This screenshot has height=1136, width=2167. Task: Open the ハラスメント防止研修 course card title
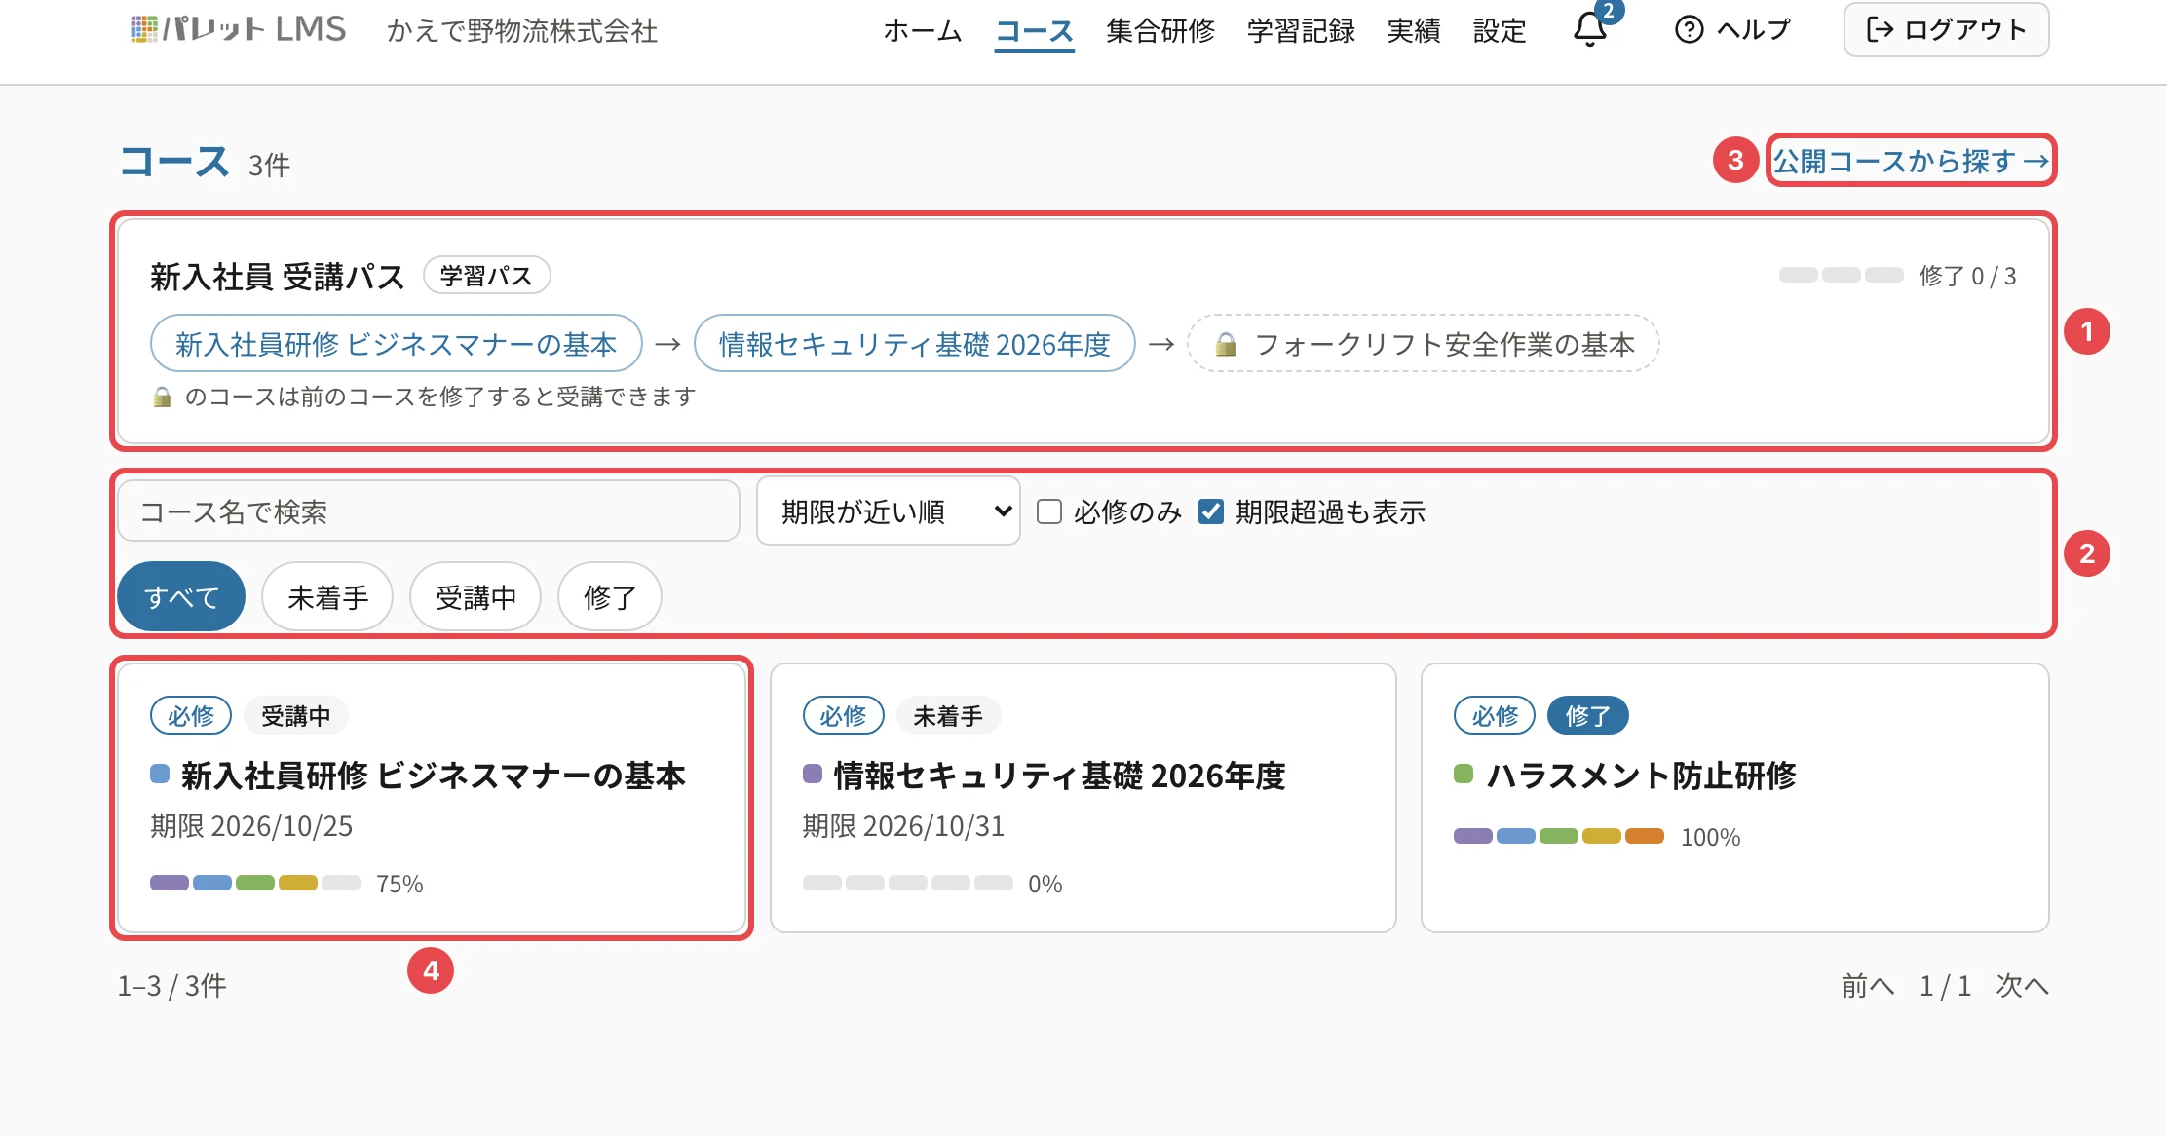click(1642, 776)
